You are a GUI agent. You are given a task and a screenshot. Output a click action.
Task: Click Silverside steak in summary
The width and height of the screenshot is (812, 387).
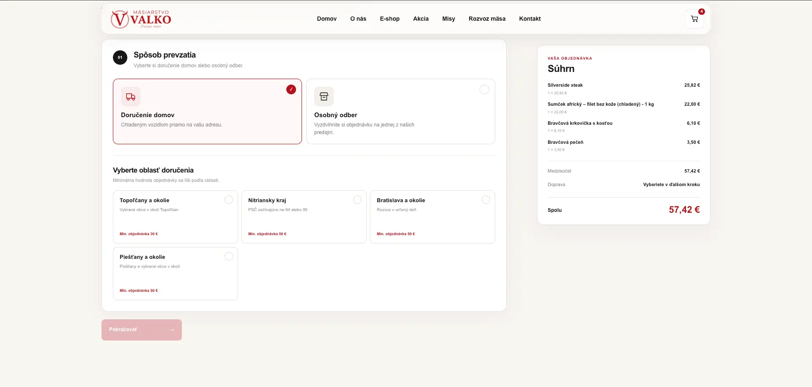pyautogui.click(x=565, y=85)
